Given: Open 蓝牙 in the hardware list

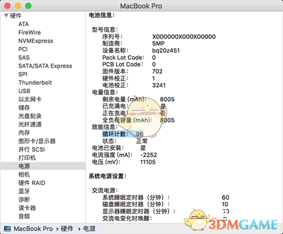Looking at the screenshot, I should tap(24, 191).
